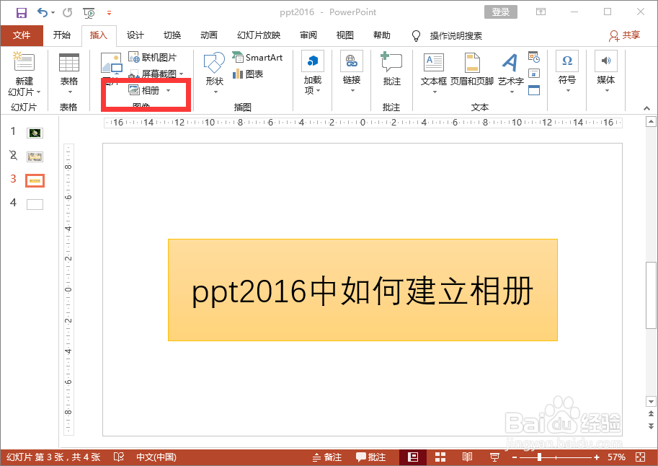658x466 pixels.
Task: Switch to the 设计 tab
Action: click(x=135, y=35)
